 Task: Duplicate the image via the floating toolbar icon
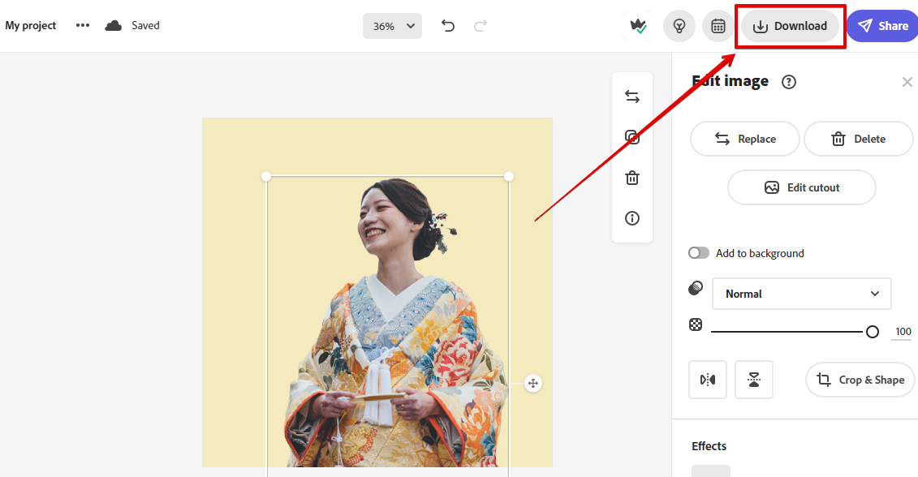click(632, 136)
